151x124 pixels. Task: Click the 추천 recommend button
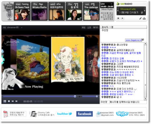coord(84,27)
